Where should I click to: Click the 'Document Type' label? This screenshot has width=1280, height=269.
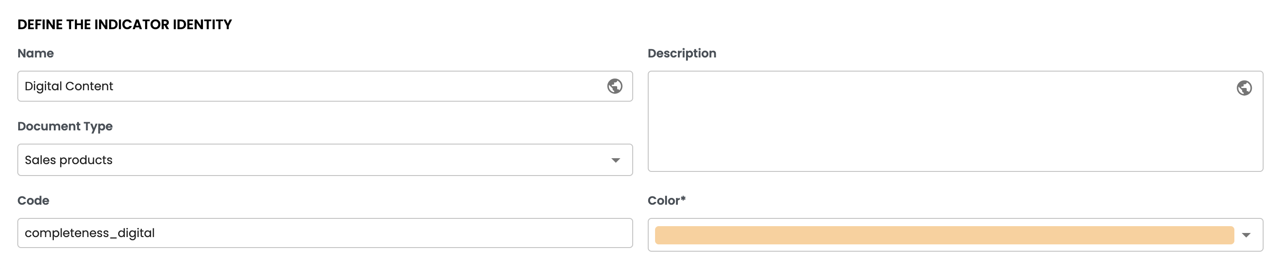coord(65,127)
